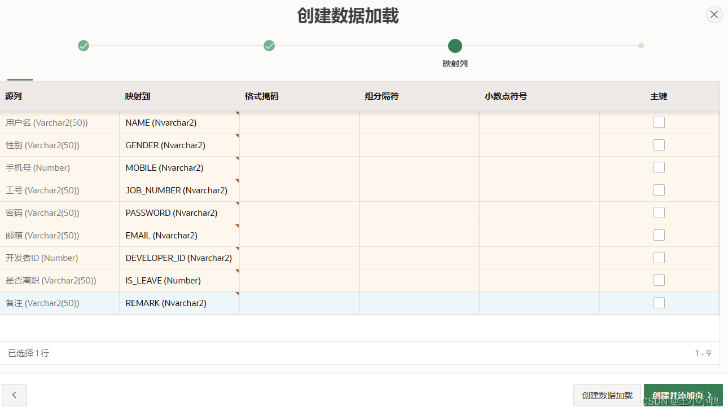Open the first completed wizard step
728x412 pixels.
(84, 46)
